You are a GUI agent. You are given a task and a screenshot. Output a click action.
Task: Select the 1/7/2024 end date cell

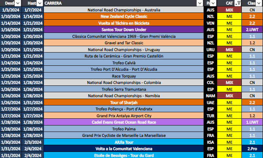33,10
